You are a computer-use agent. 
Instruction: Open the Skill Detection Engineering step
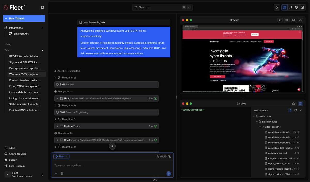[106, 112]
